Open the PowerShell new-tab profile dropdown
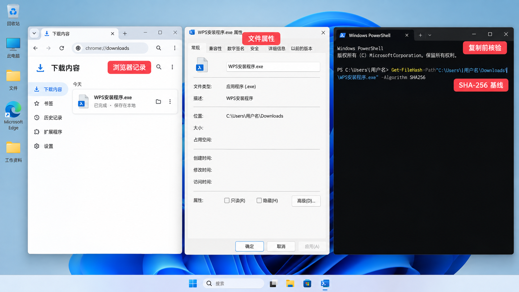Image resolution: width=519 pixels, height=292 pixels. [x=430, y=35]
